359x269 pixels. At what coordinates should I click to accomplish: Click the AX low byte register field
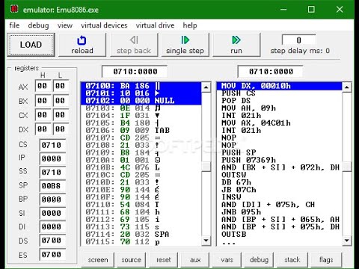point(61,86)
